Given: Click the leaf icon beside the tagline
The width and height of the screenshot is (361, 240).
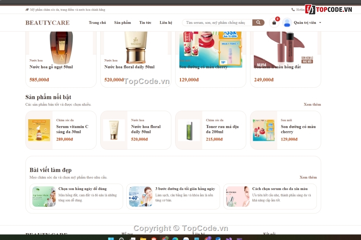Looking at the screenshot, I should point(27,9).
